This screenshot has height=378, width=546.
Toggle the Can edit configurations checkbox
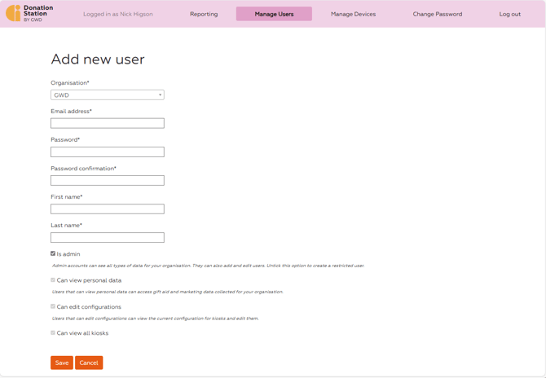tap(53, 306)
